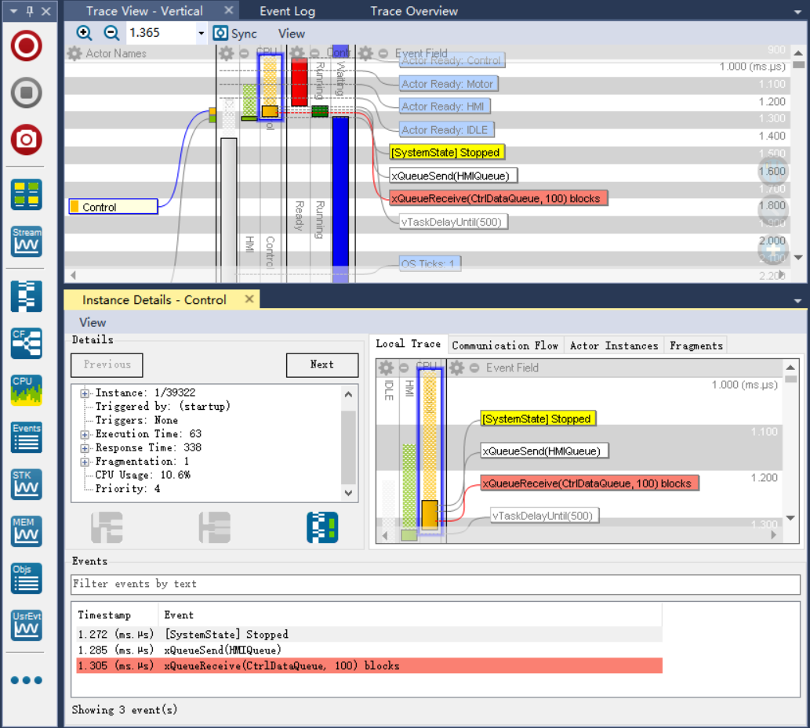Select the 1.272 [SystemState] Stopped event row
This screenshot has width=810, height=728.
(x=369, y=634)
